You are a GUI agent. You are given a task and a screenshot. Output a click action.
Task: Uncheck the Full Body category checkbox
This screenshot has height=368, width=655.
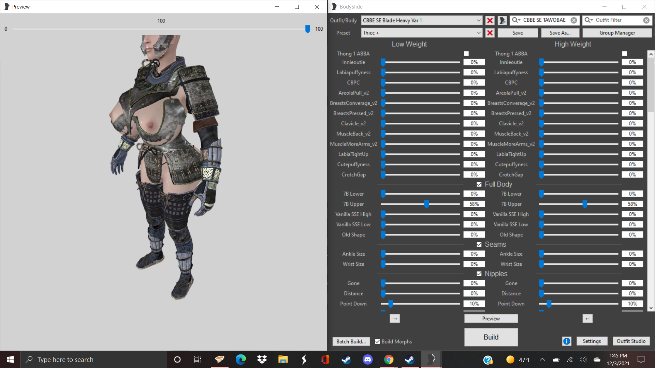479,184
